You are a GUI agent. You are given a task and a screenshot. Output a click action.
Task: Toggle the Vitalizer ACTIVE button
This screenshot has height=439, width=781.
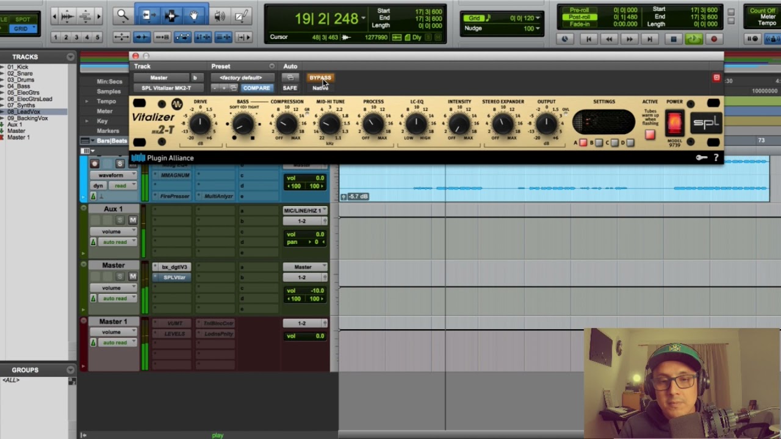pyautogui.click(x=650, y=134)
